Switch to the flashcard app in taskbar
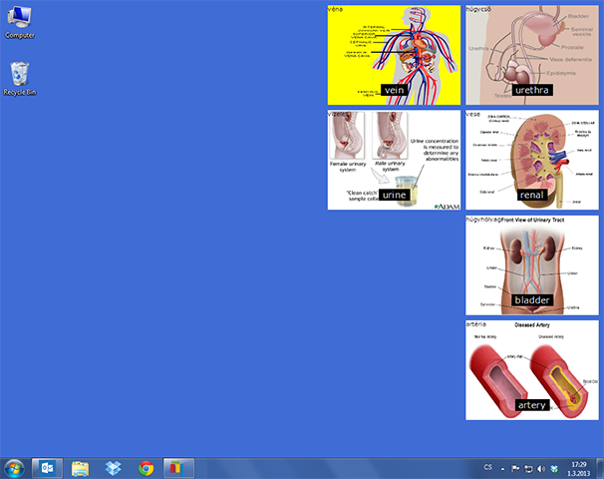The height and width of the screenshot is (479, 604). tap(178, 467)
